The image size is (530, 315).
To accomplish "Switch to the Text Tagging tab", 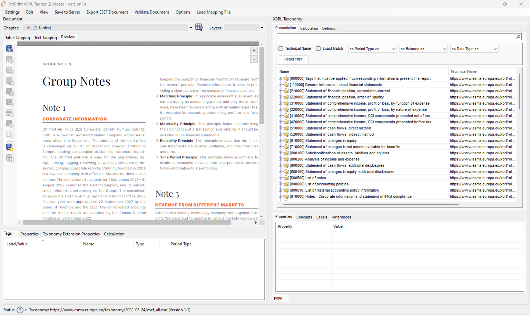I will click(45, 38).
